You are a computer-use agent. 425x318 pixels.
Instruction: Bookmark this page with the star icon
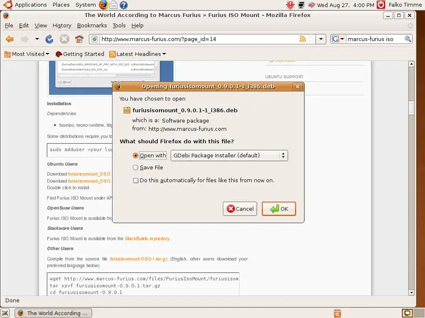coord(311,39)
